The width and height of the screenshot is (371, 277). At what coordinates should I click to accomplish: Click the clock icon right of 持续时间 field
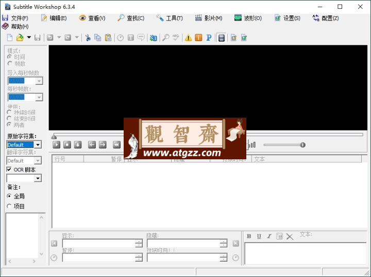pos(235,257)
